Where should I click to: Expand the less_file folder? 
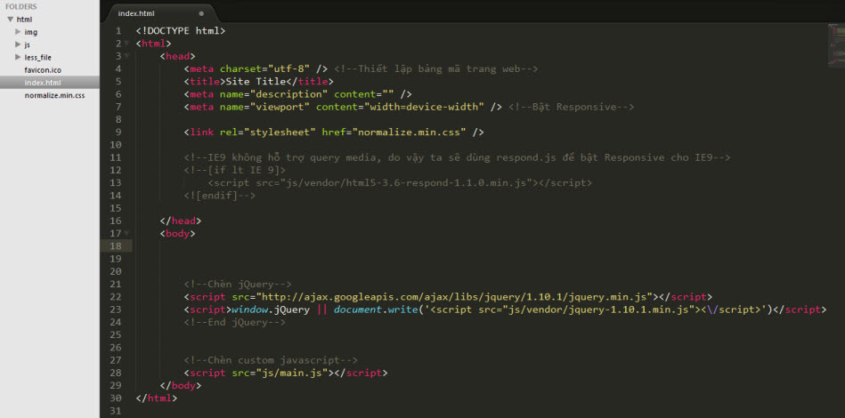(x=18, y=57)
